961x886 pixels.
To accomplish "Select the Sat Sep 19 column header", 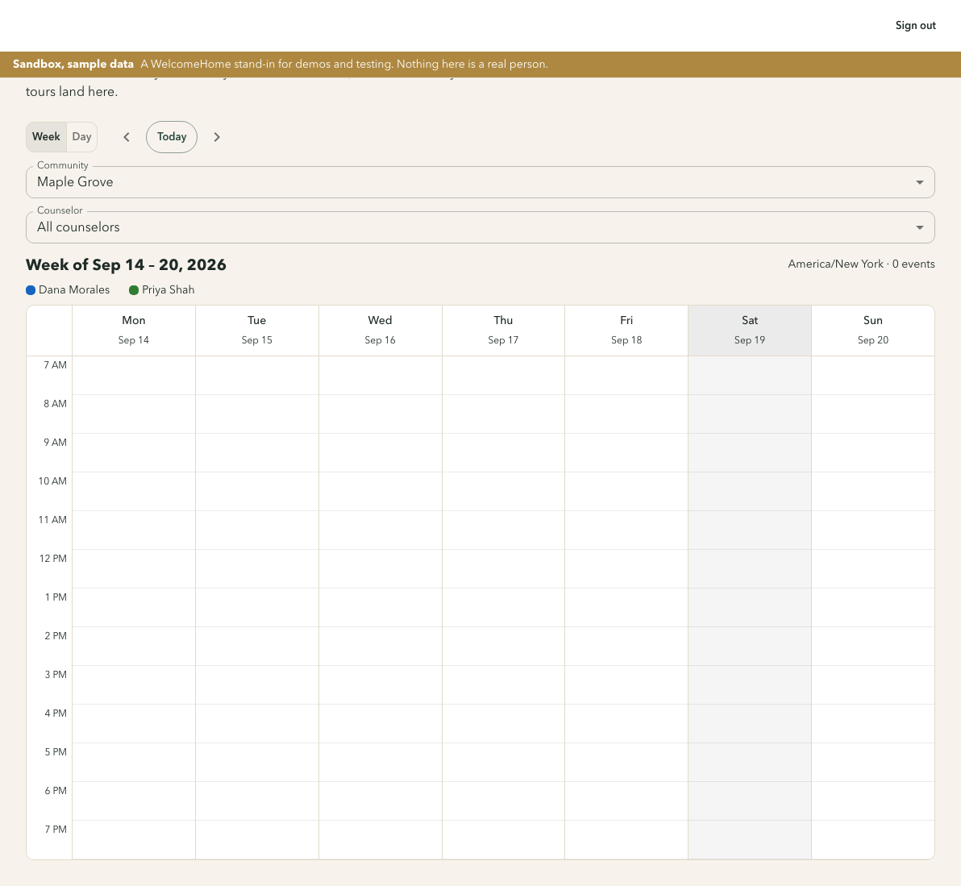I will coord(750,331).
